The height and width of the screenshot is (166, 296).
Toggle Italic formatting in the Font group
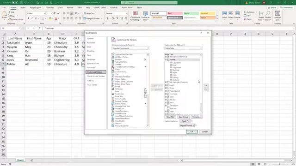coord(32,18)
